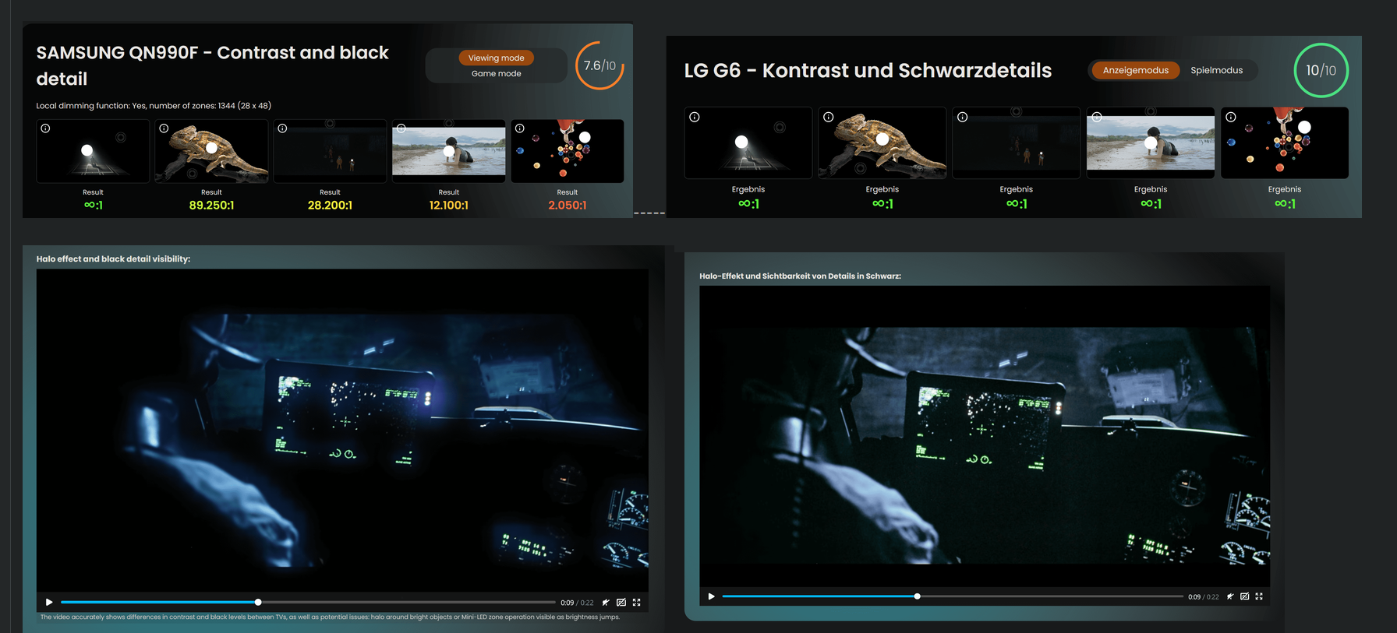This screenshot has width=1397, height=633.
Task: Open info icon on Samsung colorful balls thumbnail
Action: 519,128
